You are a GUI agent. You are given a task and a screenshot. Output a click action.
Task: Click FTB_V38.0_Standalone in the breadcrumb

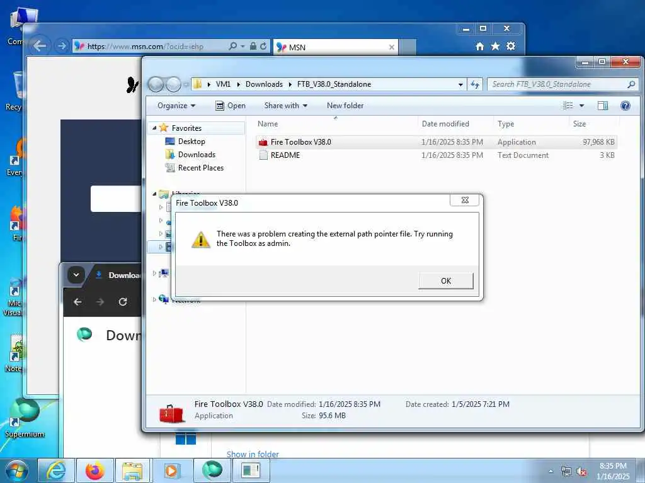tap(334, 84)
